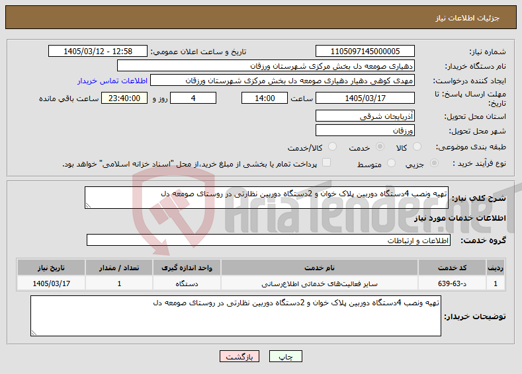The width and height of the screenshot is (522, 374).
Task: Click the کد خدمت column header
Action: [452, 268]
